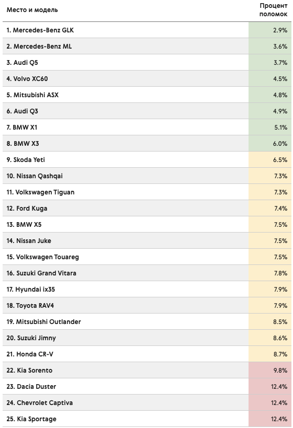Image resolution: width=293 pixels, height=428 pixels.
Task: Select the Skoda Yeti row
Action: 147,160
